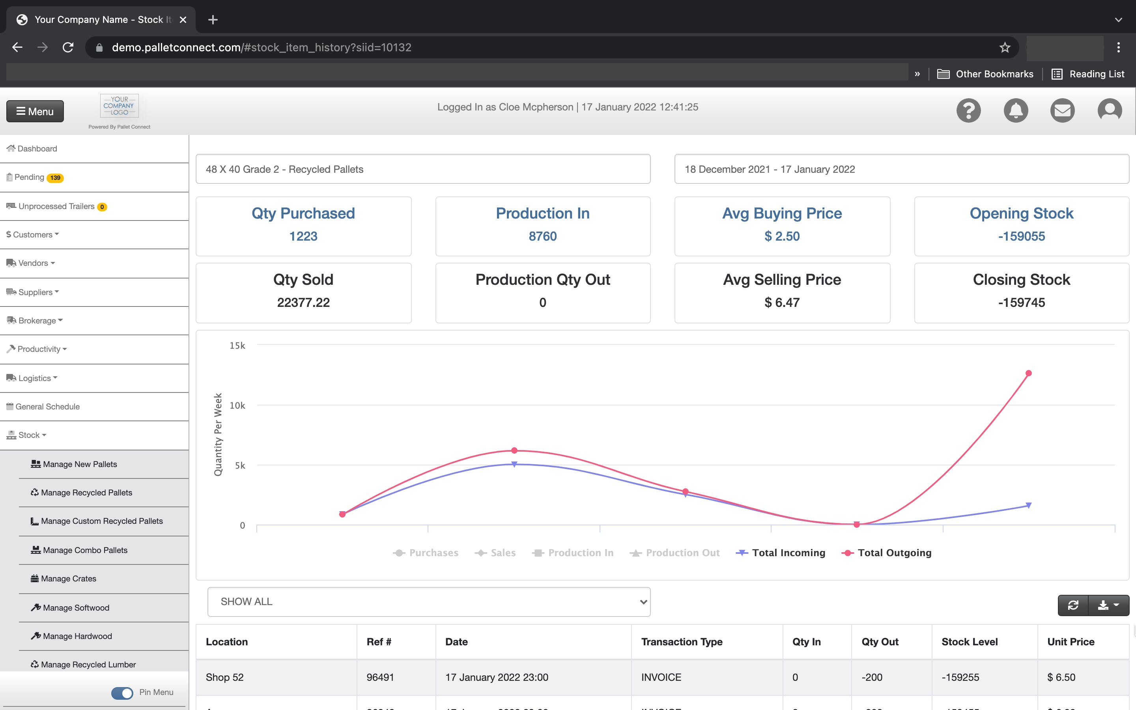Viewport: 1136px width, 710px height.
Task: Bookmark page with star icon
Action: point(1005,47)
